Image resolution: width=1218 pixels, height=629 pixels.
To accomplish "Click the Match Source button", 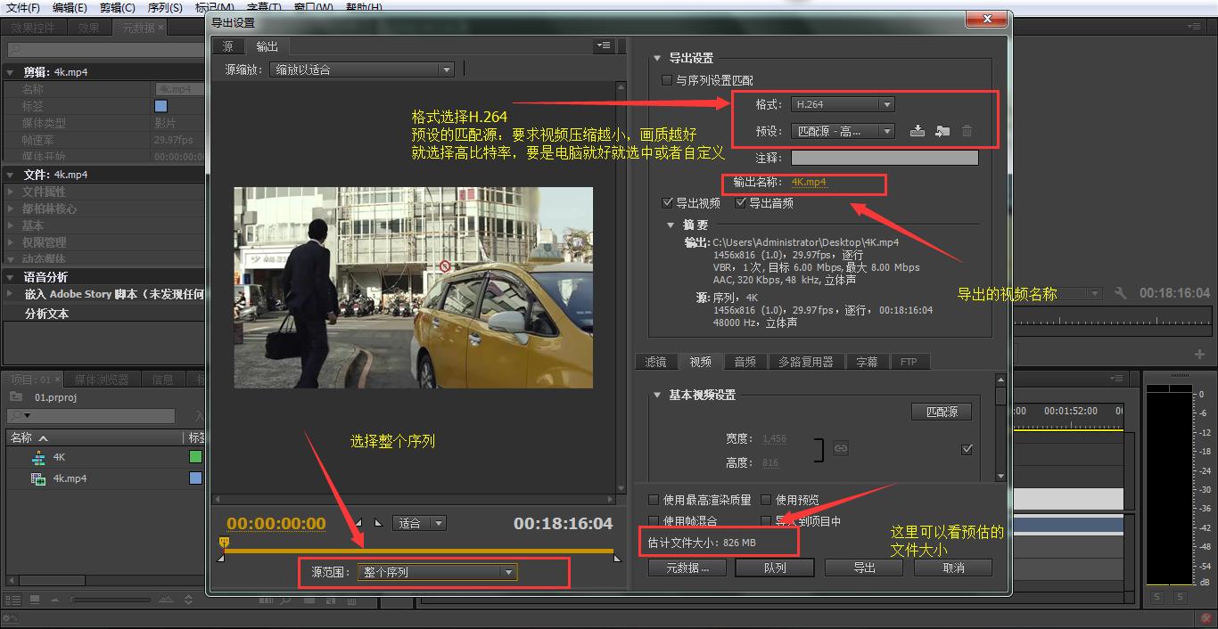I will pyautogui.click(x=942, y=412).
